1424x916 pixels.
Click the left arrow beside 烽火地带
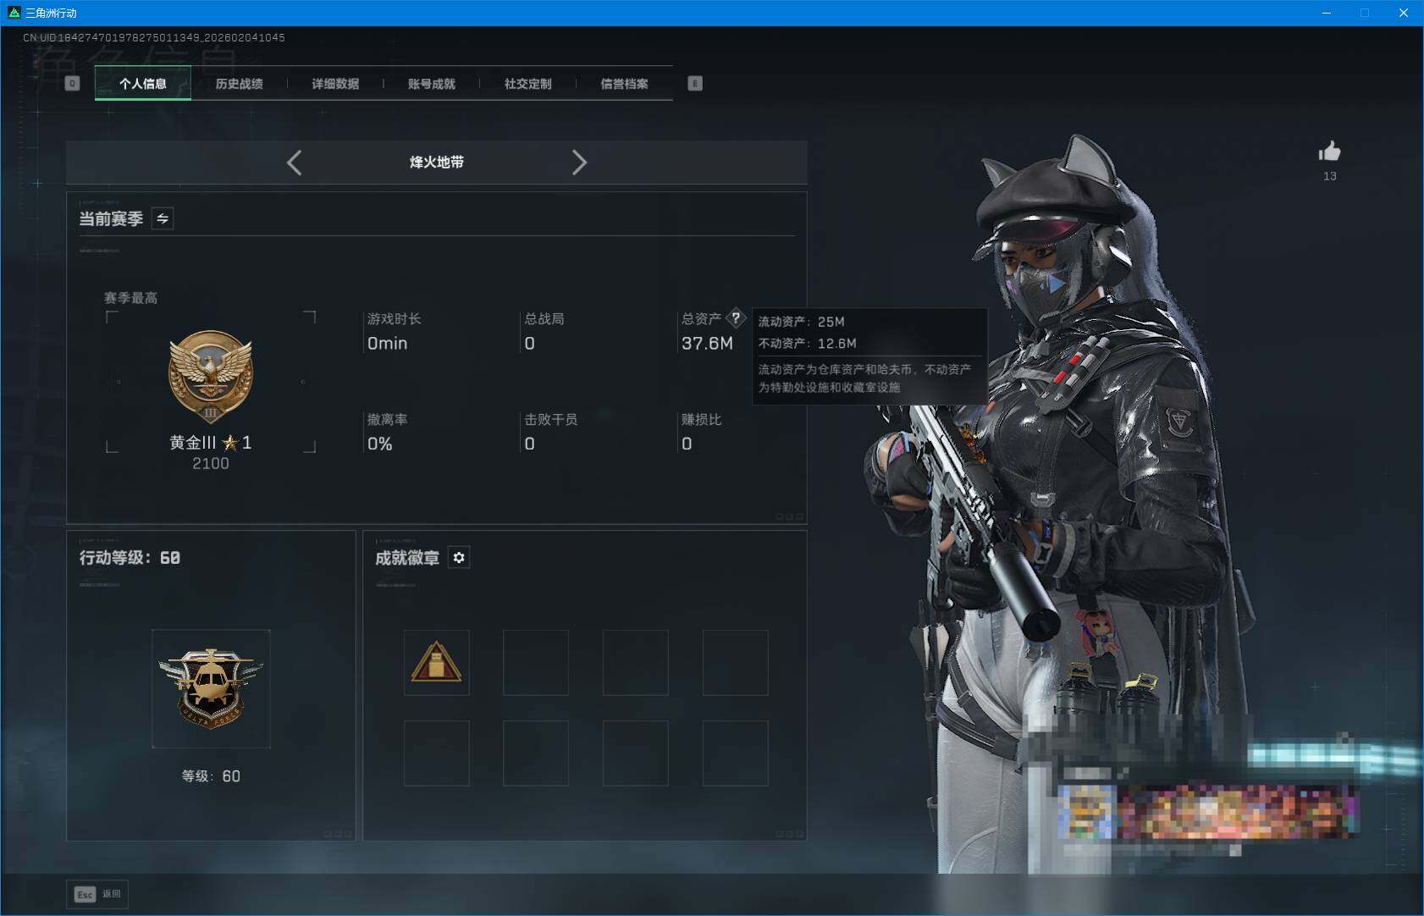(x=295, y=163)
